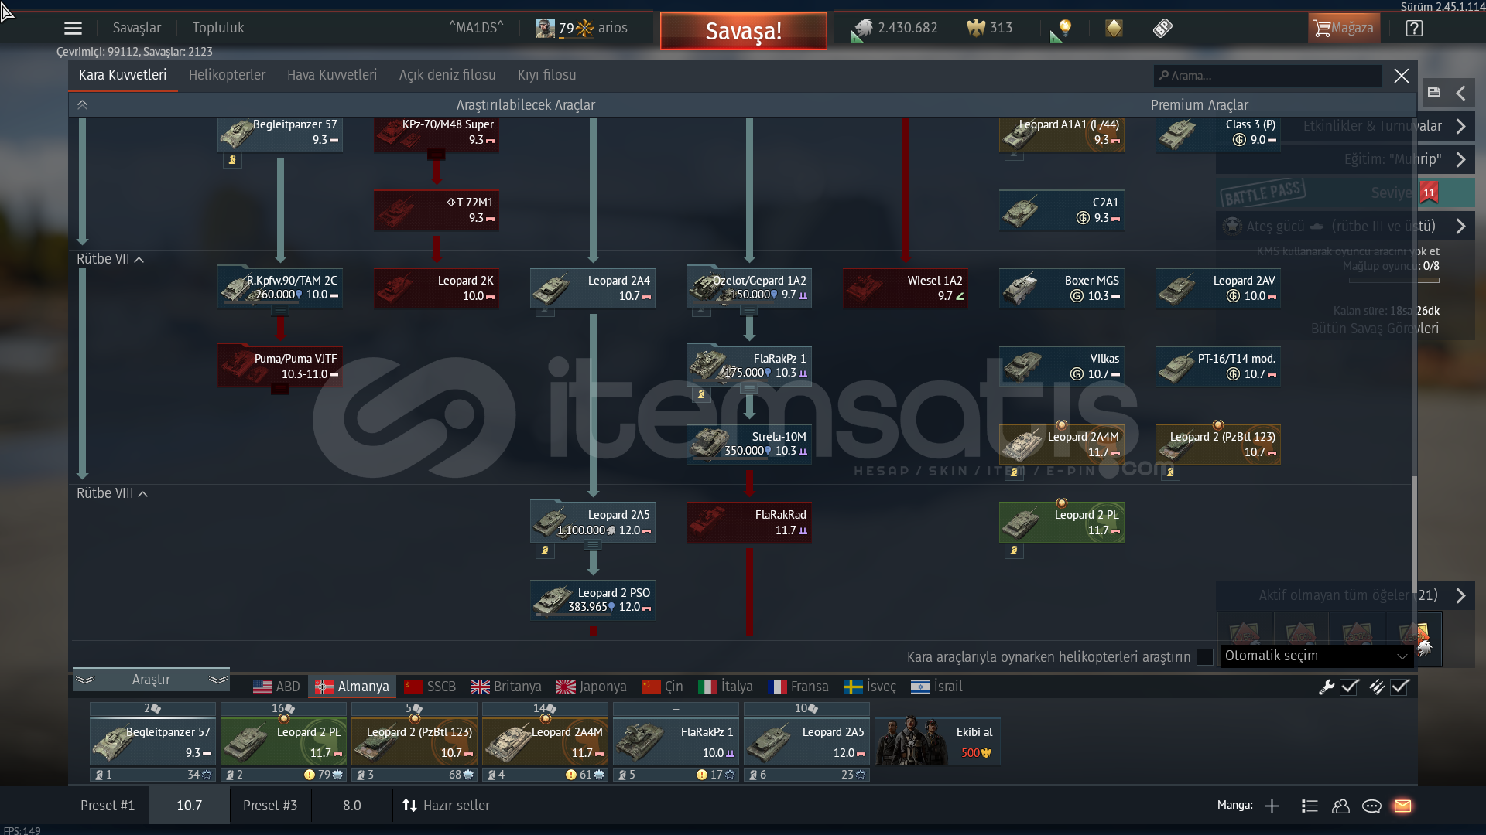This screenshot has width=1486, height=835.
Task: Select Strela-10M vehicle card
Action: pyautogui.click(x=749, y=444)
